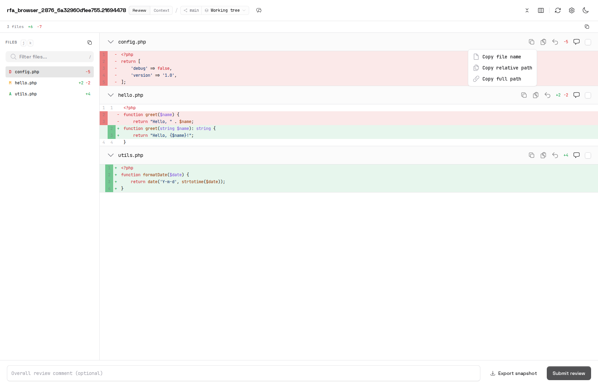Choose Copy full path from menu
The image size is (598, 386).
(502, 79)
